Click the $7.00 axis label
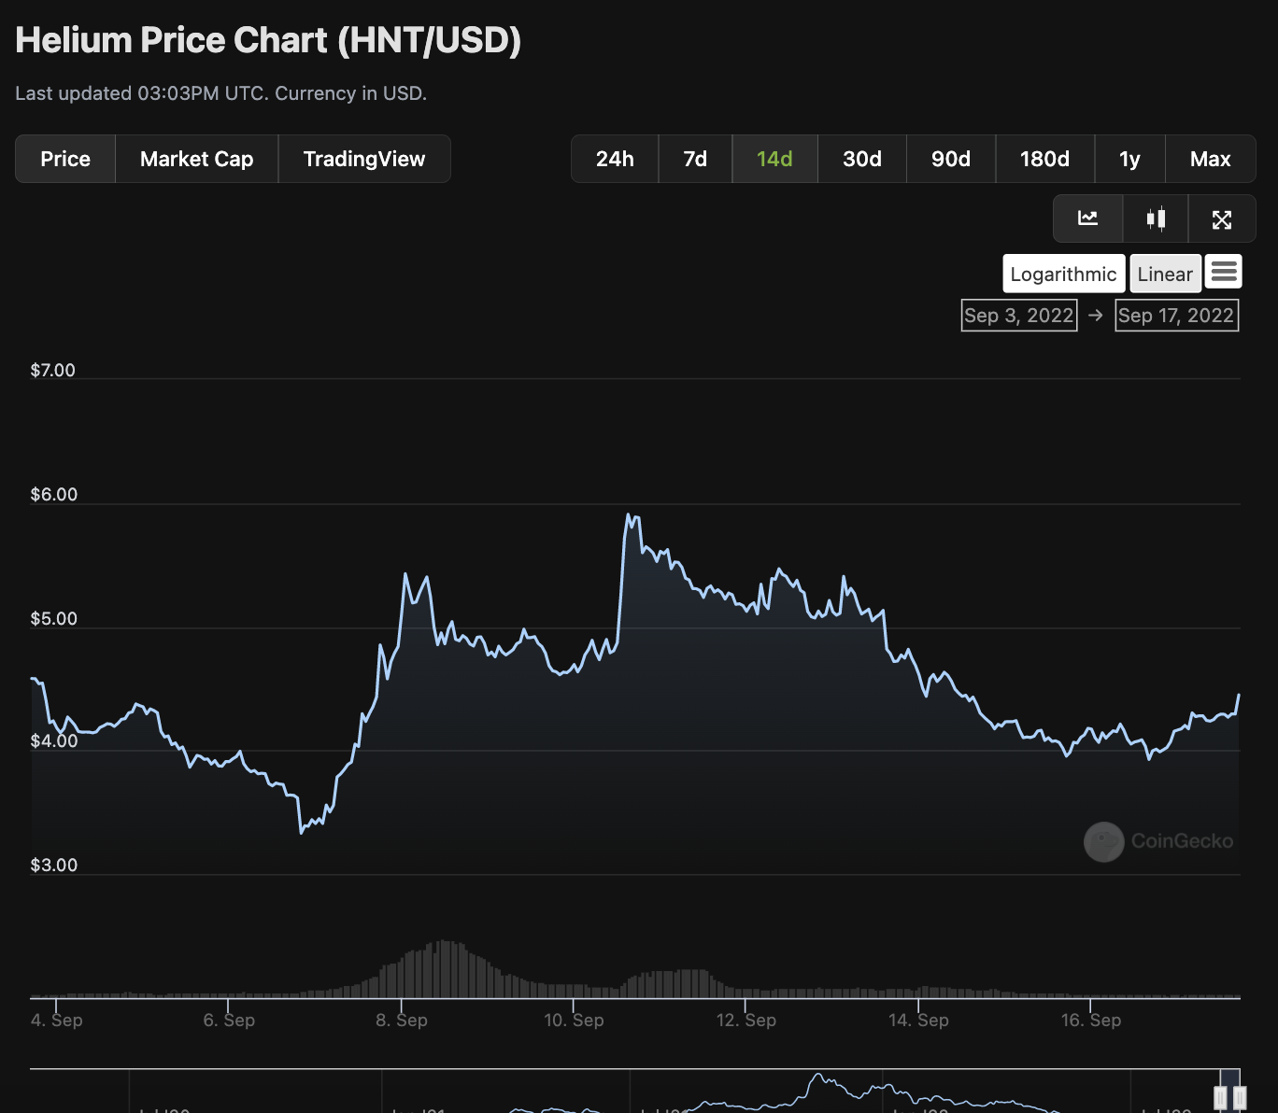Screen dimensions: 1278x1113 [53, 371]
